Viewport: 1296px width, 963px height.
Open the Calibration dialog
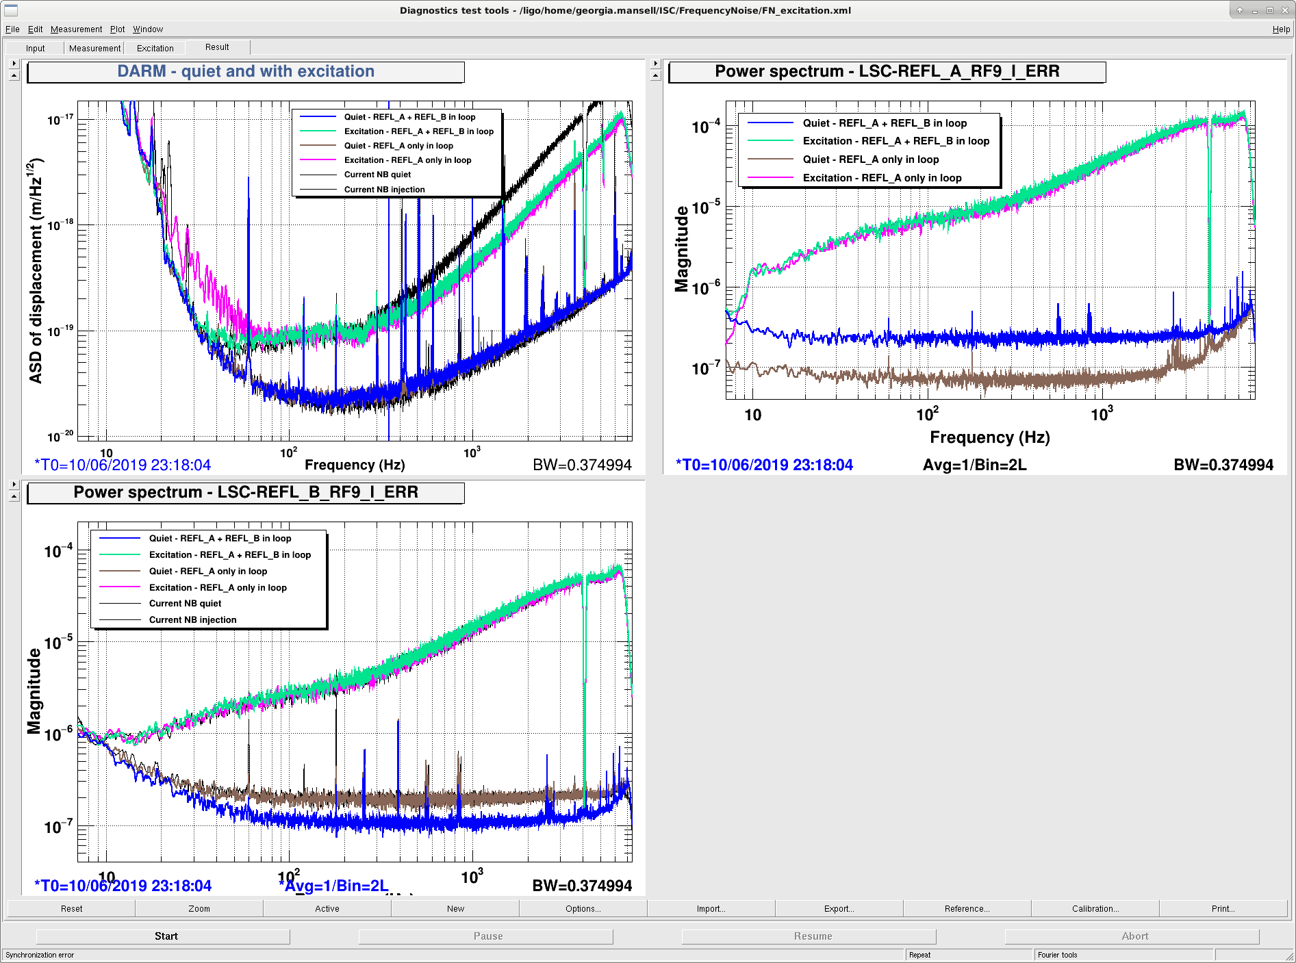point(1095,909)
